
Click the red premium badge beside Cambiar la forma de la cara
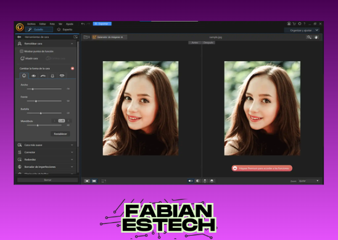[72, 68]
